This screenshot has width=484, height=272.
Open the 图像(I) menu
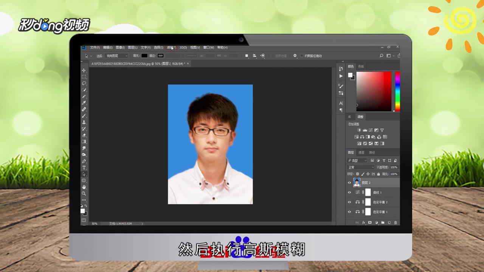[x=120, y=48]
